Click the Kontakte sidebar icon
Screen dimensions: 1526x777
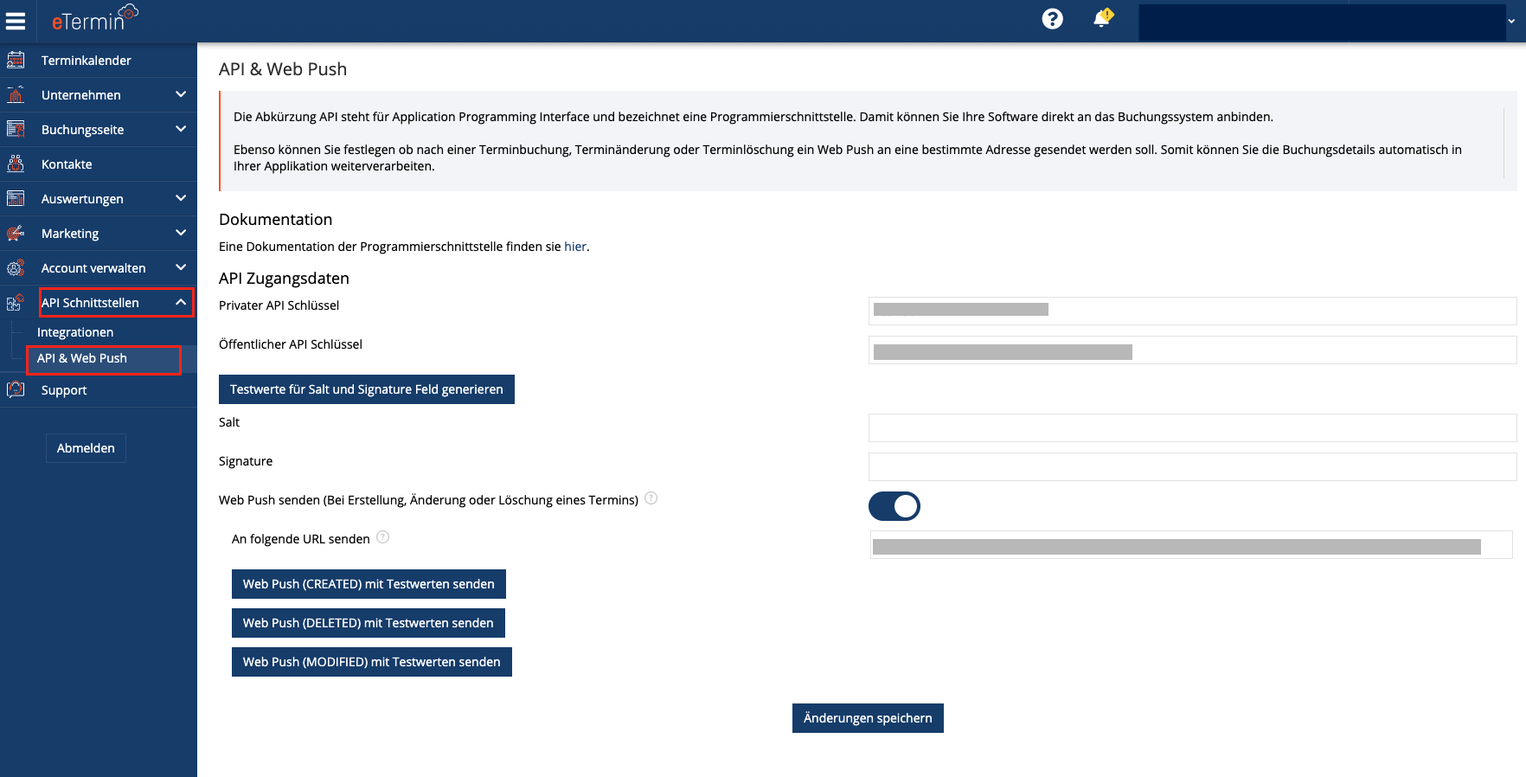pos(16,164)
